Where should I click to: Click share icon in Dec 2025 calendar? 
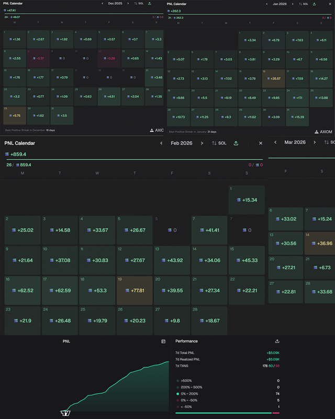click(x=150, y=4)
